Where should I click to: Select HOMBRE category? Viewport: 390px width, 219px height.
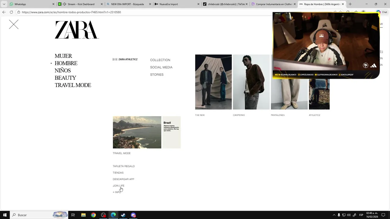point(66,63)
